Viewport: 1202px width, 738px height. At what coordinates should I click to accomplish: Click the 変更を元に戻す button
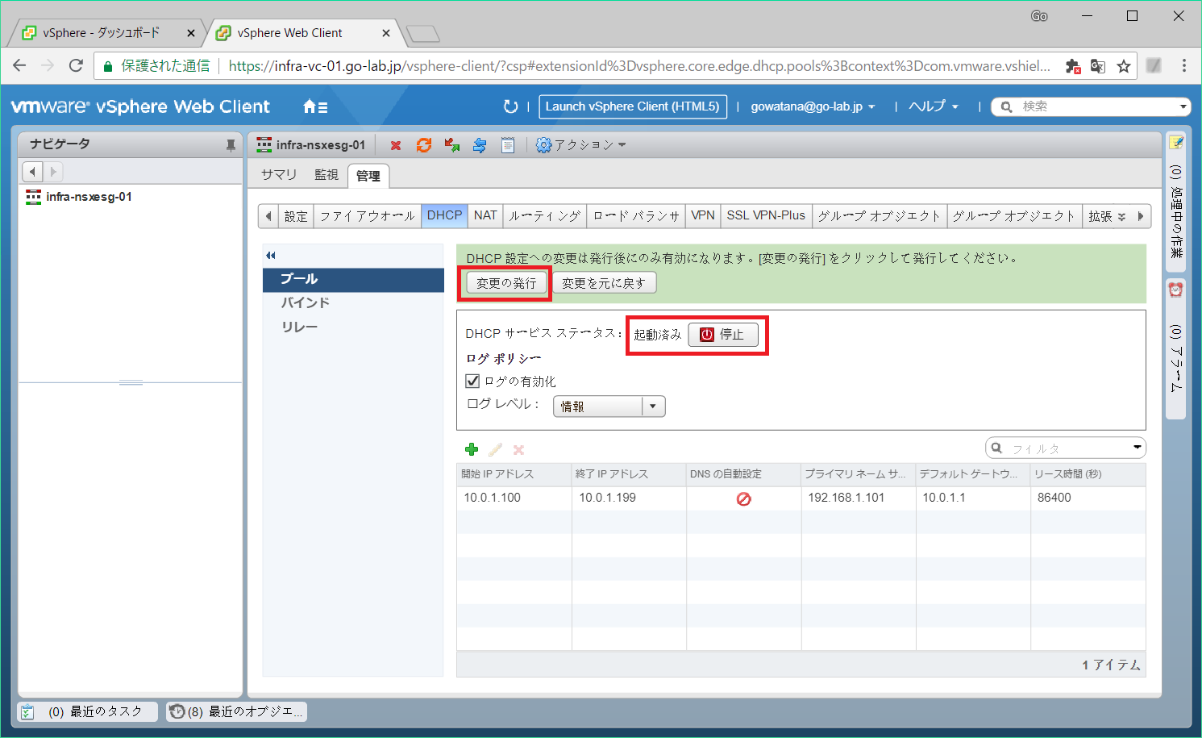click(604, 283)
